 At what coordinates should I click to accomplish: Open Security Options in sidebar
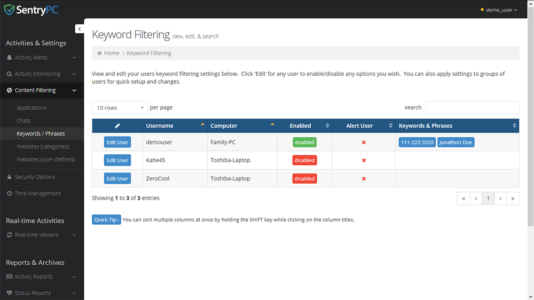coord(35,177)
